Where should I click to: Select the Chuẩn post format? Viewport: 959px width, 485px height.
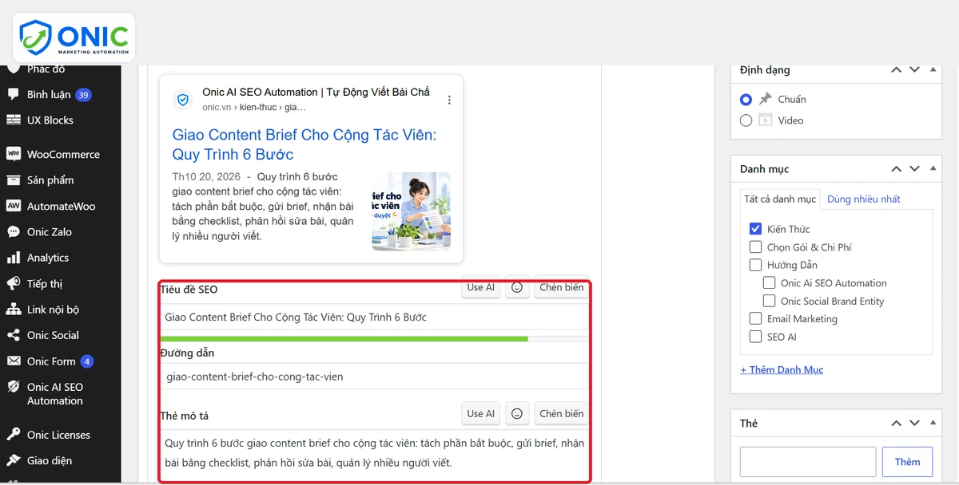click(x=746, y=100)
